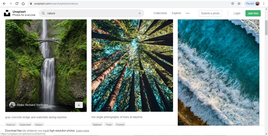Click the Unsplash logo icon
The image size is (268, 136).
[x=7, y=13]
